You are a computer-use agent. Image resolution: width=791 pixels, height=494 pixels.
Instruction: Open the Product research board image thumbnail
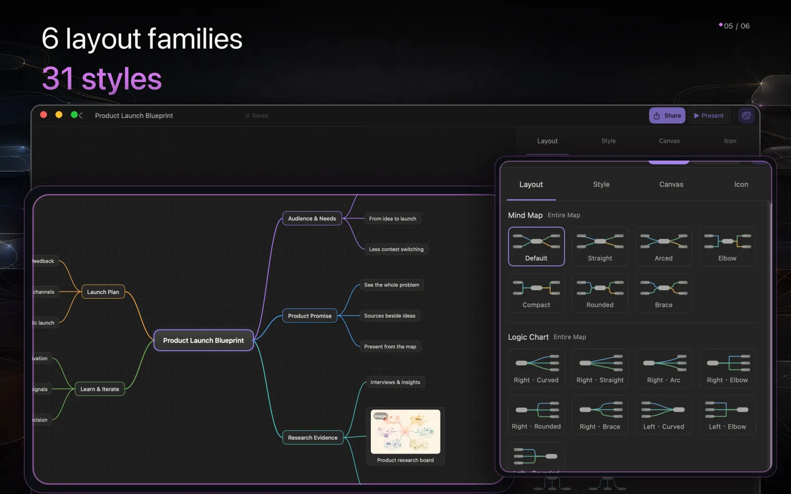(406, 432)
